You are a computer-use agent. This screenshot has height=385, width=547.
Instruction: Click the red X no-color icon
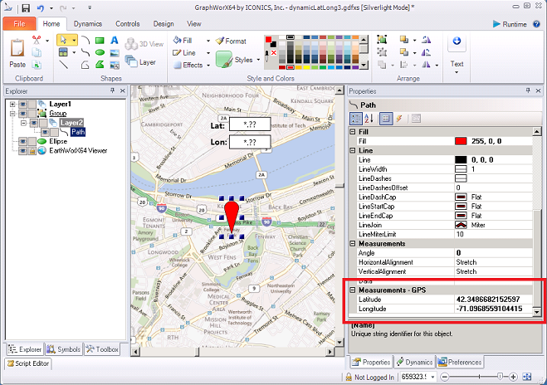[x=274, y=52]
